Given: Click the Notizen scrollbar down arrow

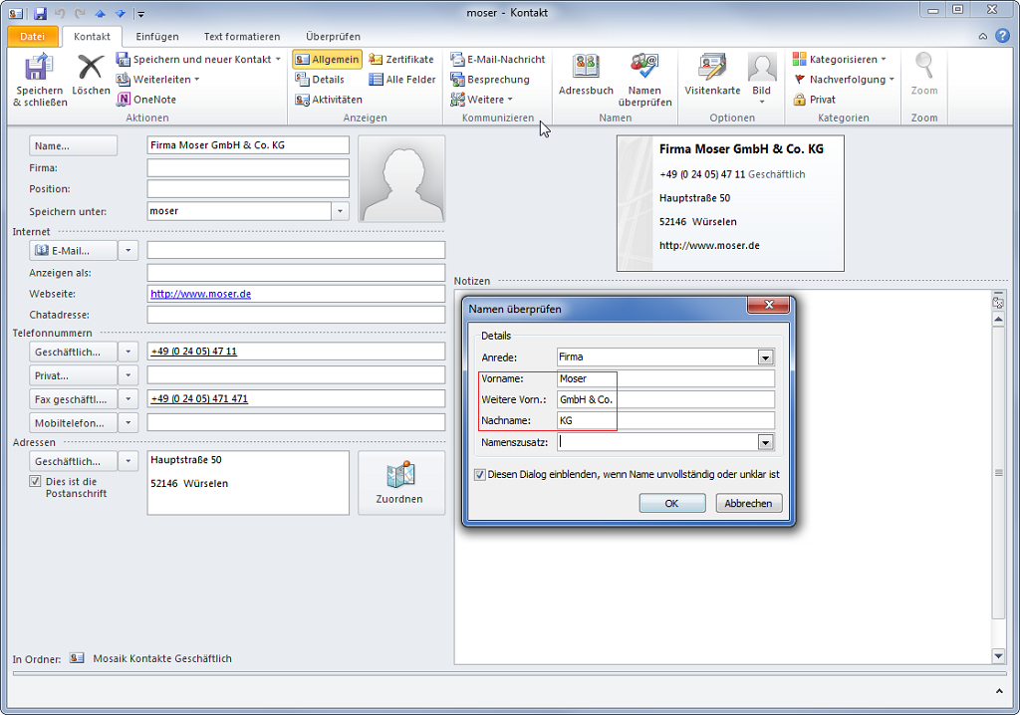Looking at the screenshot, I should point(998,656).
